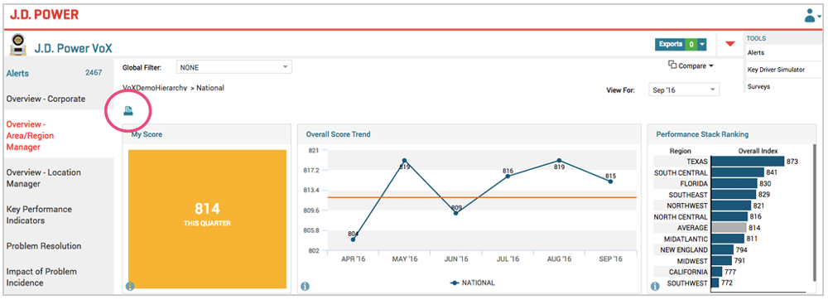Click the NORTHWEST bar 821
This screenshot has width=828, height=300.
tap(731, 206)
